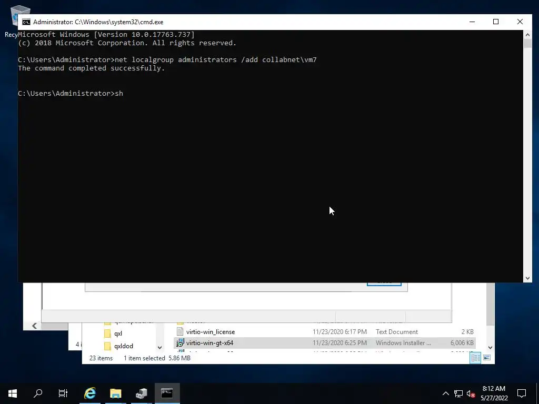Image resolution: width=539 pixels, height=404 pixels.
Task: Click the qxldod folder icon in the tree
Action: pyautogui.click(x=107, y=346)
